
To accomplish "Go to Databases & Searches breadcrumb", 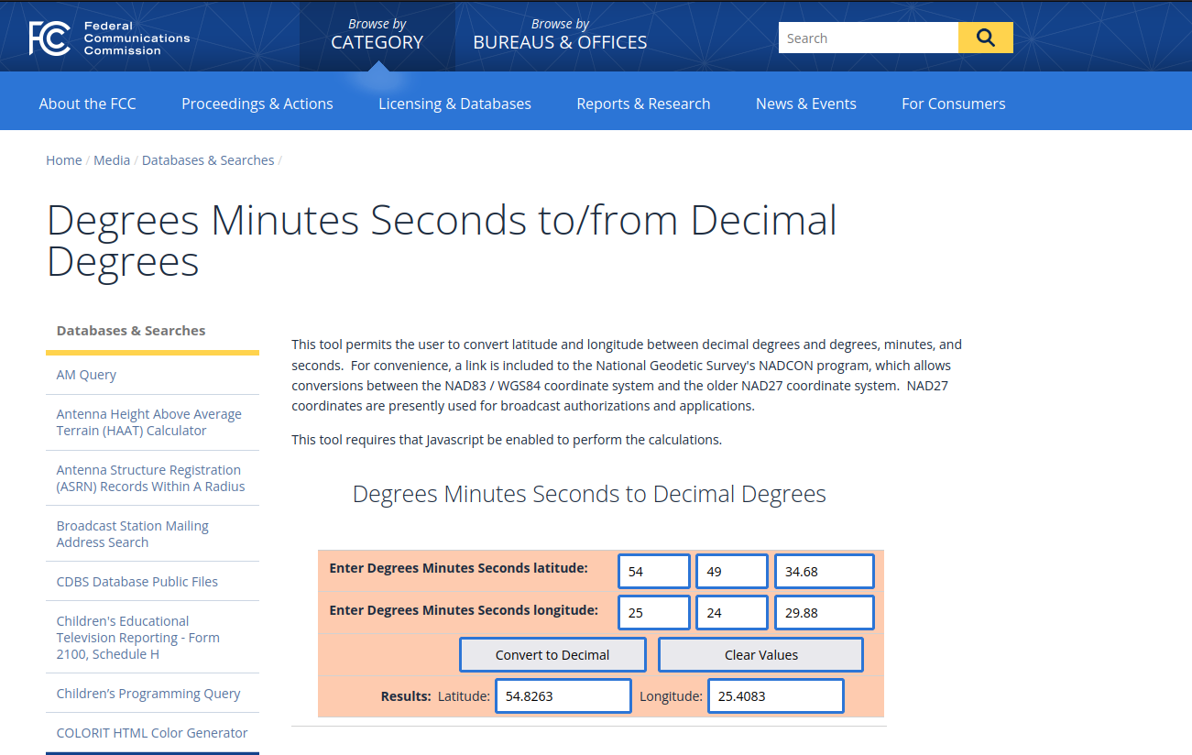I will (208, 160).
